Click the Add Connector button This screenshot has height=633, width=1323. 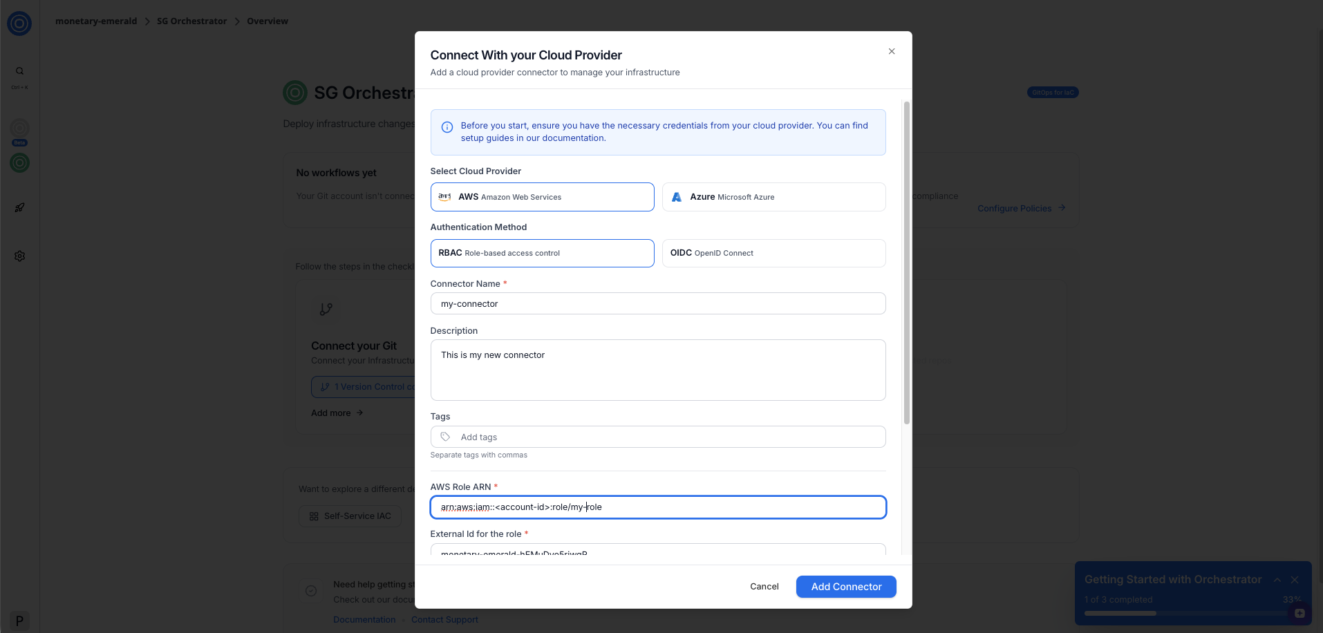(845, 586)
